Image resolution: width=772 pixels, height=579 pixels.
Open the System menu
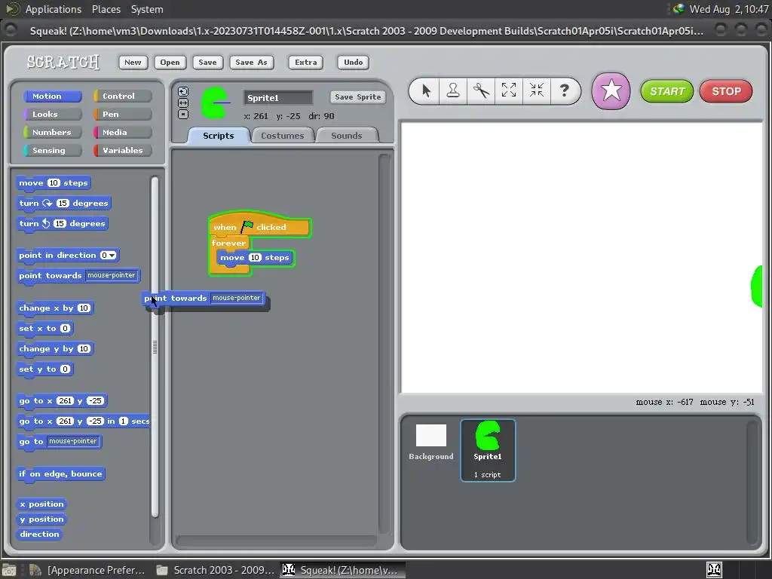[x=147, y=9]
